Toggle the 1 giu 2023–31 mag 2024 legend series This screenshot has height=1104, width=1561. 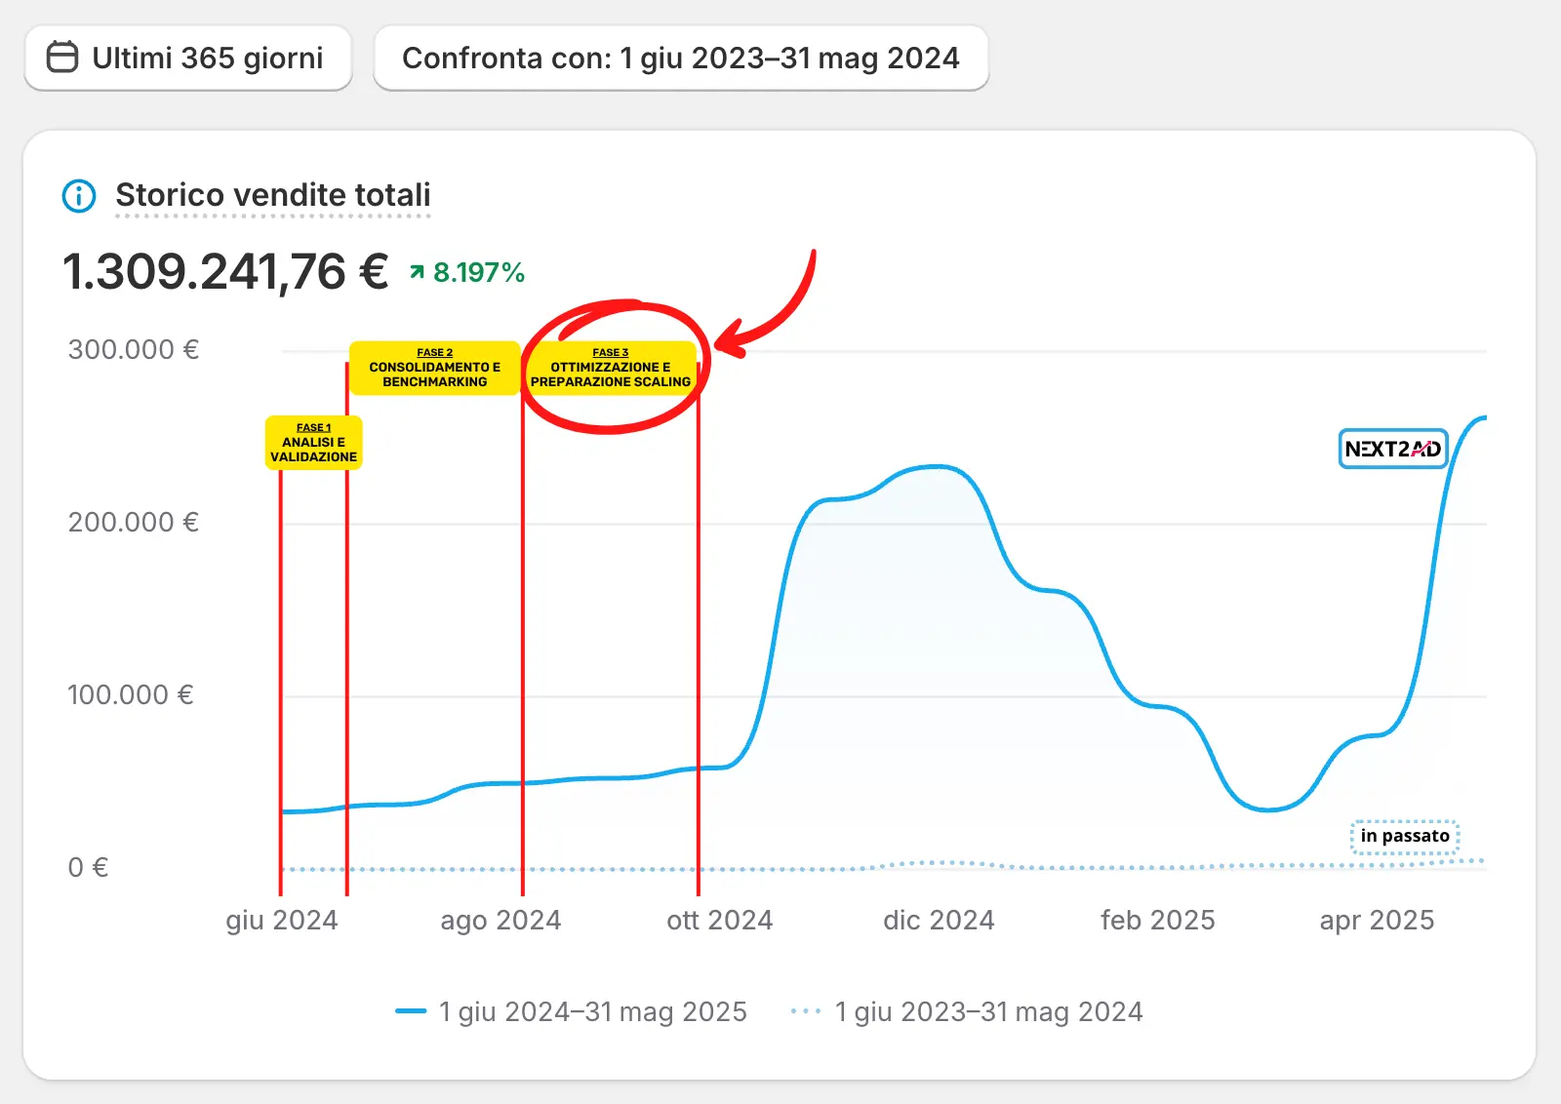click(x=988, y=1012)
